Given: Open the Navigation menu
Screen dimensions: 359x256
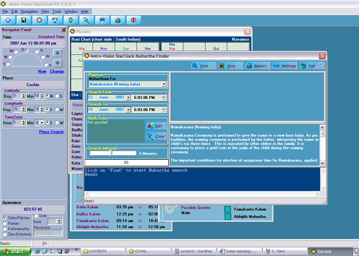Looking at the screenshot, I should coord(29,11).
